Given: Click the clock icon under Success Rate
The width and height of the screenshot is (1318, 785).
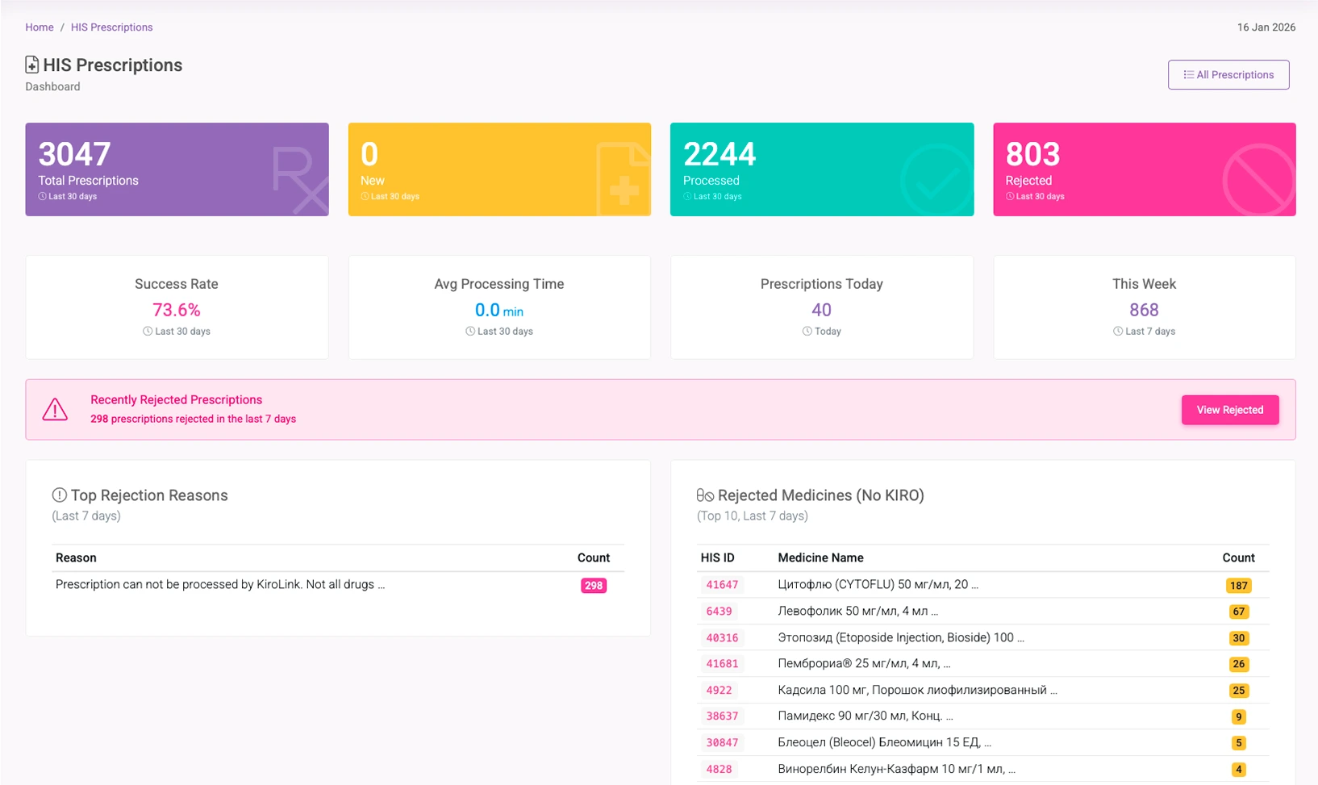Looking at the screenshot, I should click(146, 331).
